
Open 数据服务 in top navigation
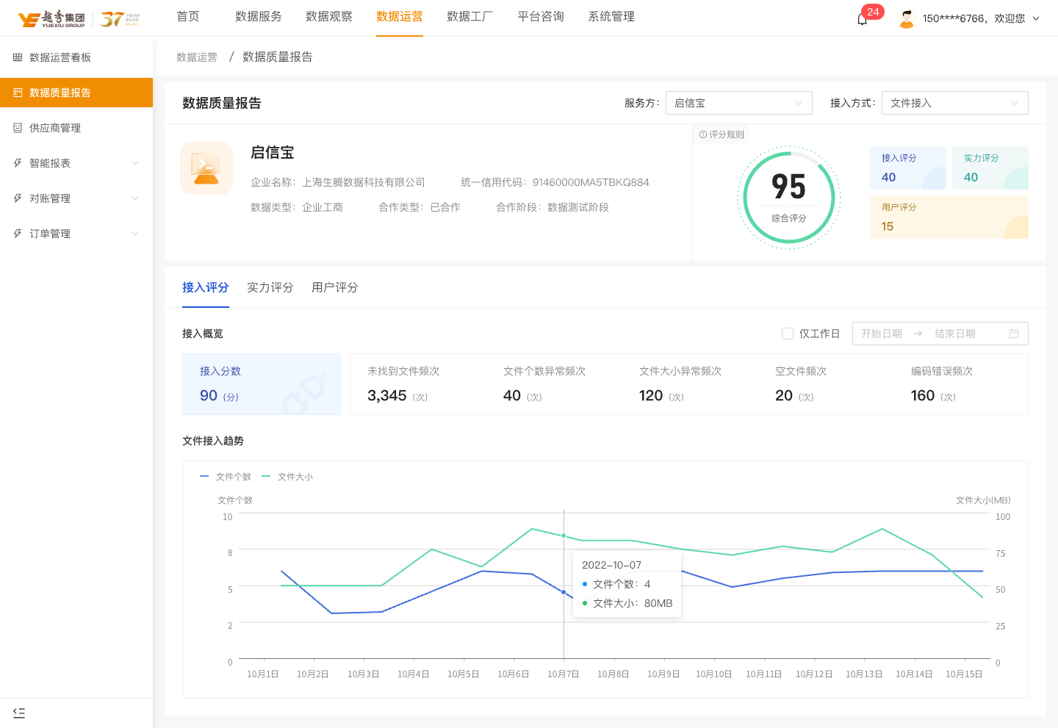[x=259, y=16]
